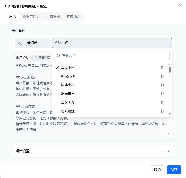Open the 普通话 language dropdown
Viewport: 186px width, 178px height.
pos(32,43)
